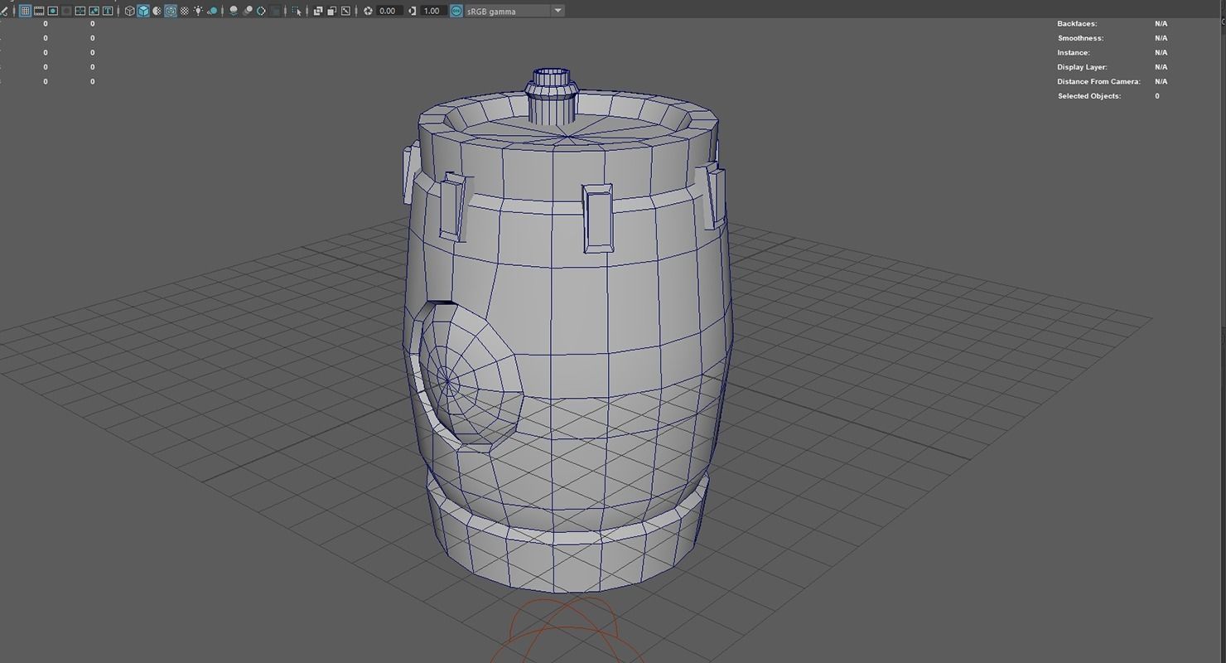The image size is (1226, 663).
Task: Toggle the Safe Title overlay icon
Action: coord(108,11)
